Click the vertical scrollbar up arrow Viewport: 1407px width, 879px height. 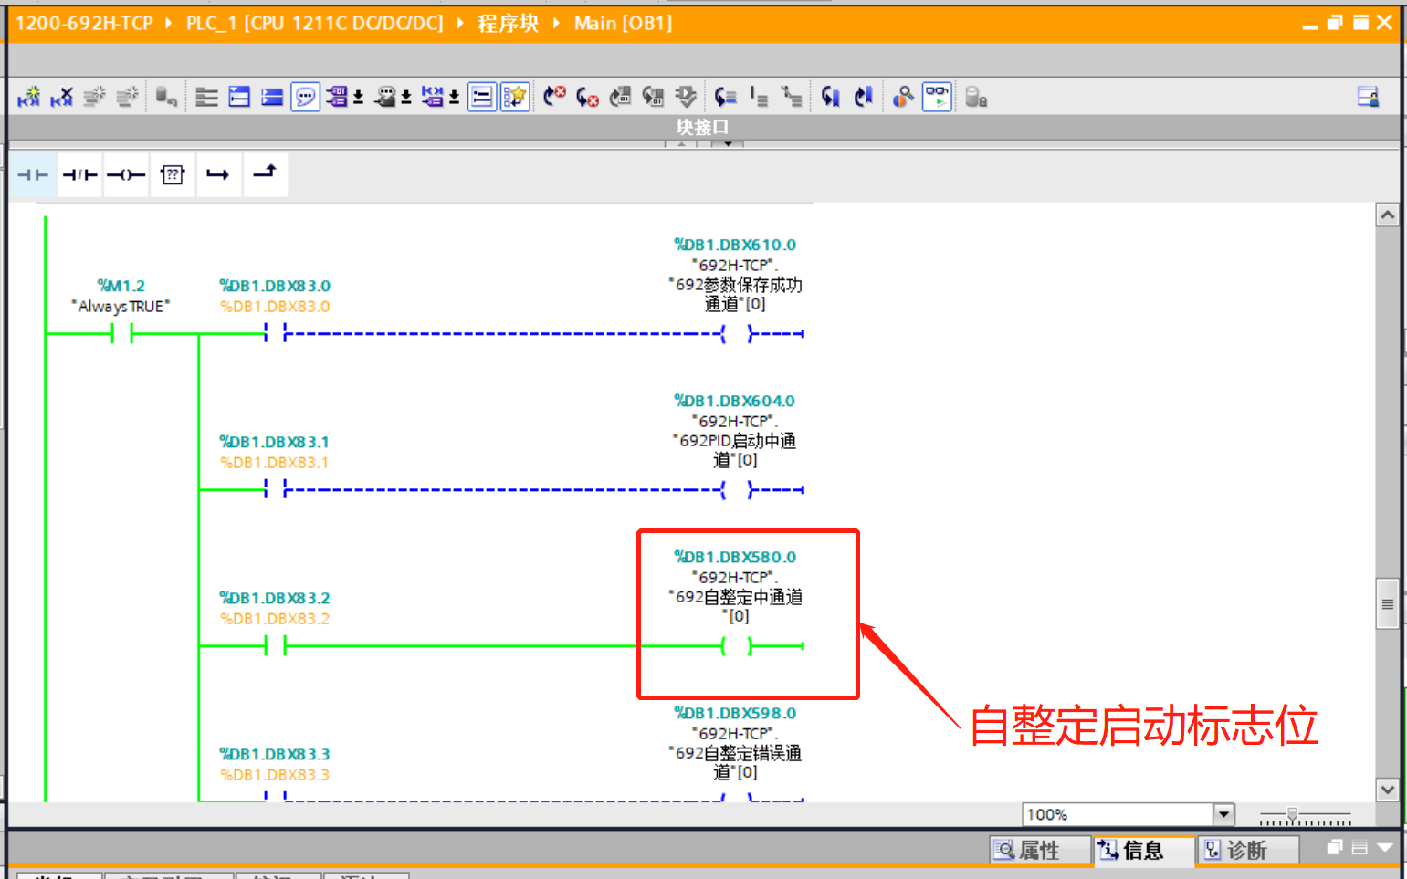click(x=1388, y=215)
